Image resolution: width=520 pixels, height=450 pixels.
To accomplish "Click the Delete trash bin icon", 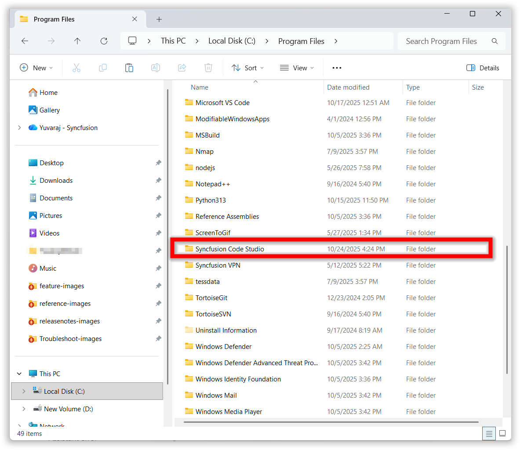I will [x=208, y=68].
